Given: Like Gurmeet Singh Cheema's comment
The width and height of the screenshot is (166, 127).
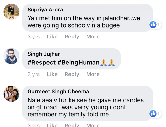Looking at the screenshot, I should (52, 125).
